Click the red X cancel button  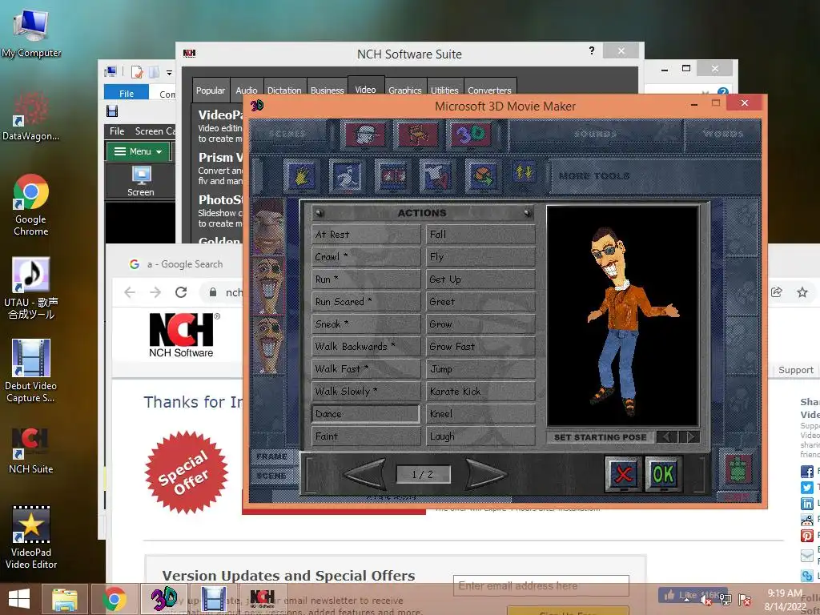(x=623, y=474)
